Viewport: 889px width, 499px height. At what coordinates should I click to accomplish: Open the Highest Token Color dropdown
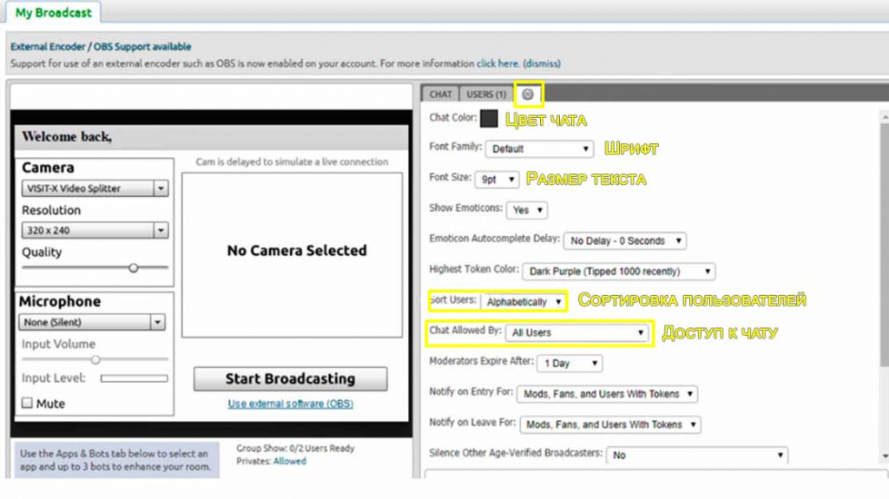tap(618, 271)
